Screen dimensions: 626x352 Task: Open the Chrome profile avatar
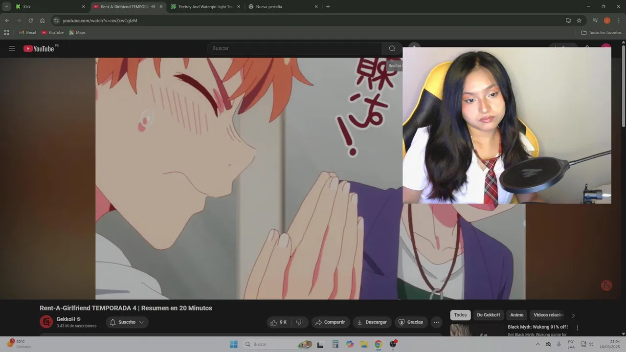click(x=607, y=21)
